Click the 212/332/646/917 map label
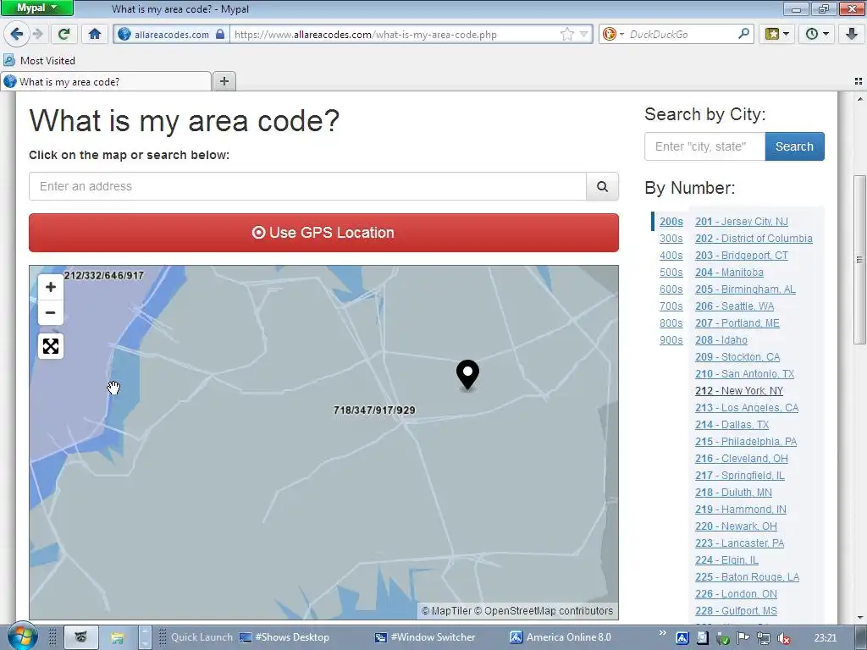 click(x=104, y=275)
